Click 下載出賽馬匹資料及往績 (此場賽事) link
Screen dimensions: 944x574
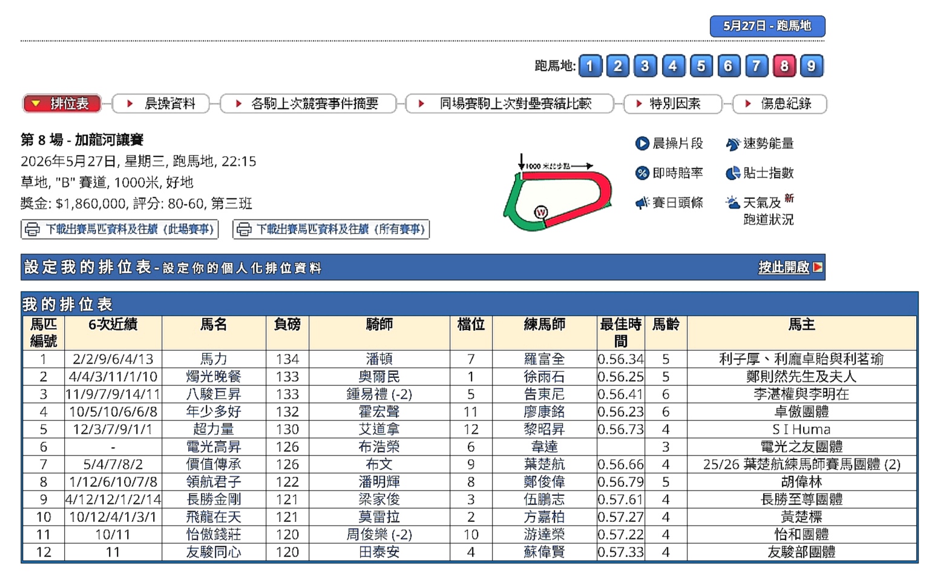tap(119, 229)
